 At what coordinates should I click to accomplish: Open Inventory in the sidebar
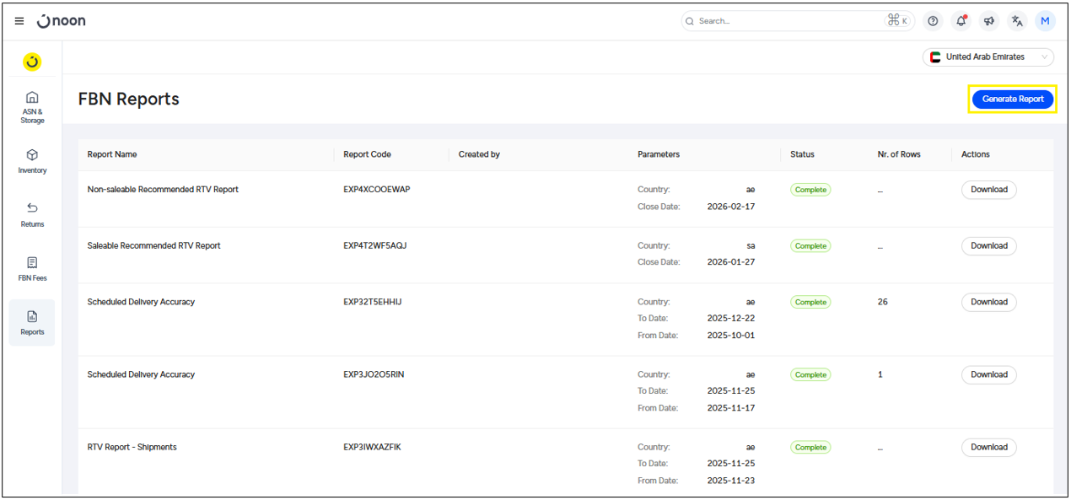[32, 161]
